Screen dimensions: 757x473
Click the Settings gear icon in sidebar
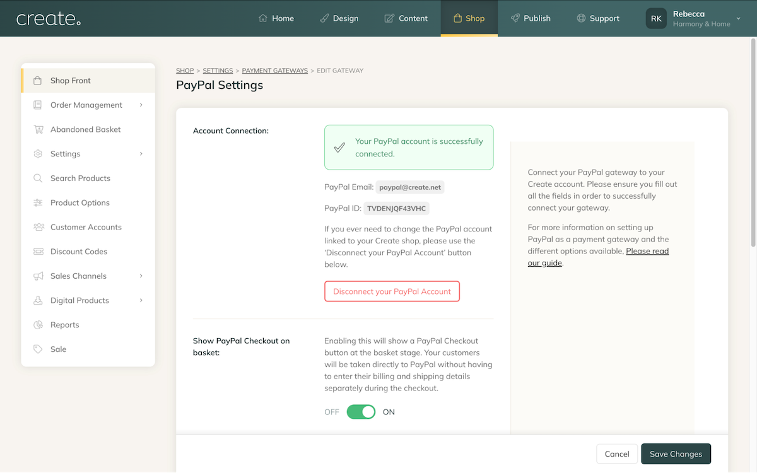[x=38, y=154]
